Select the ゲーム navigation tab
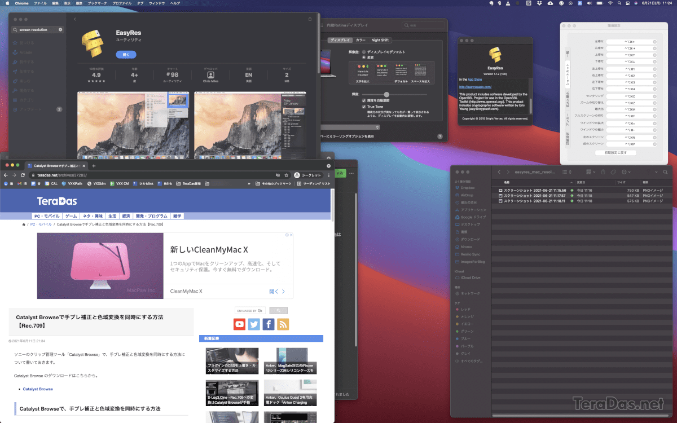The image size is (677, 423). 71,216
